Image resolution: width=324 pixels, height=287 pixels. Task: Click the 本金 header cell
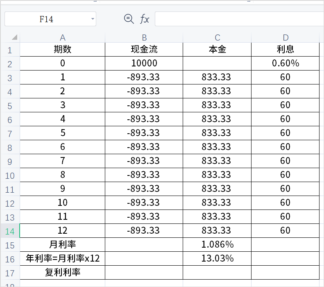217,50
